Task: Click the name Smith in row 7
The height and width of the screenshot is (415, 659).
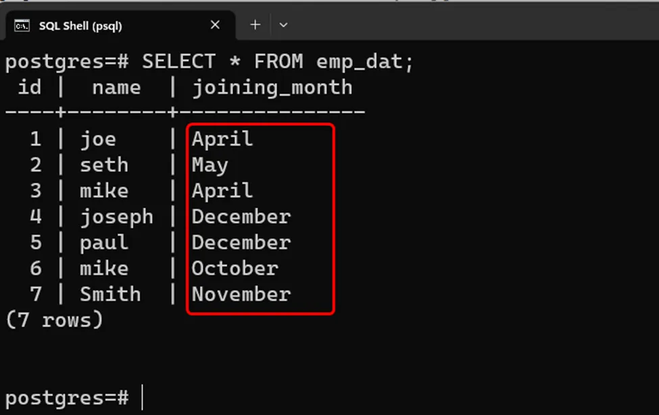Action: click(110, 294)
